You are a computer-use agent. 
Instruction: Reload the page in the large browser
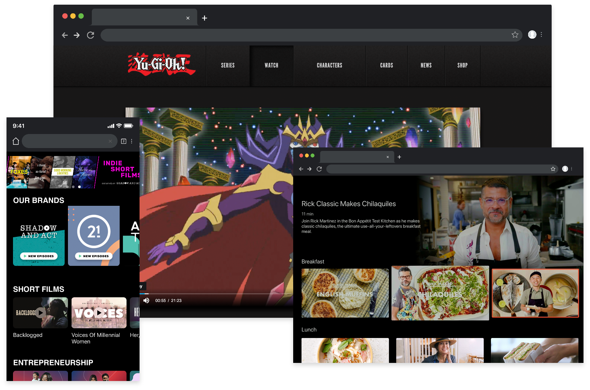(90, 35)
